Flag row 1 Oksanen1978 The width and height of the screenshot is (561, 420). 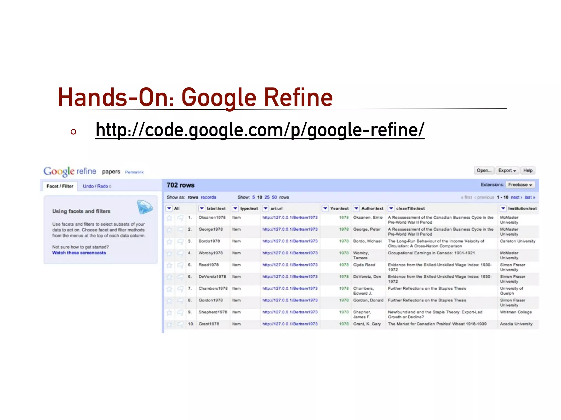(180, 218)
